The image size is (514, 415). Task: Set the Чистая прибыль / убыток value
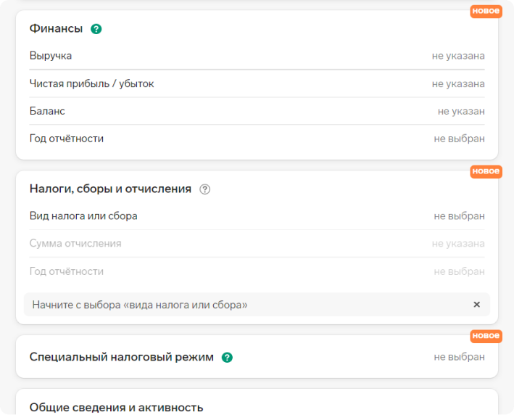click(x=458, y=83)
